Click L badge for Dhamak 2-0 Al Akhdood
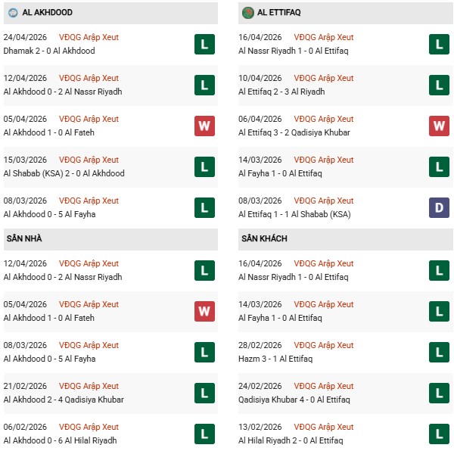 pos(204,45)
